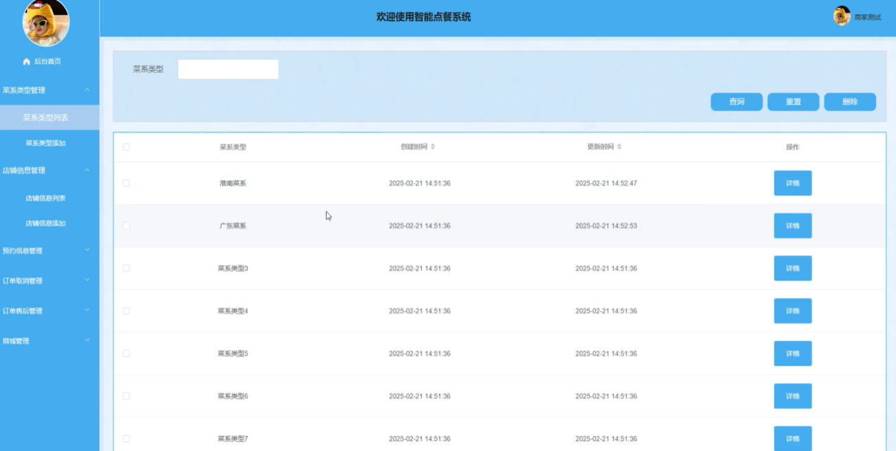Open 详情 for the 菜系类型7 row
Screen dimensions: 896x451
click(793, 439)
